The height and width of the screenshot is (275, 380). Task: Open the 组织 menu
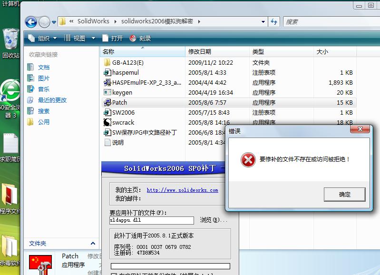click(x=42, y=38)
